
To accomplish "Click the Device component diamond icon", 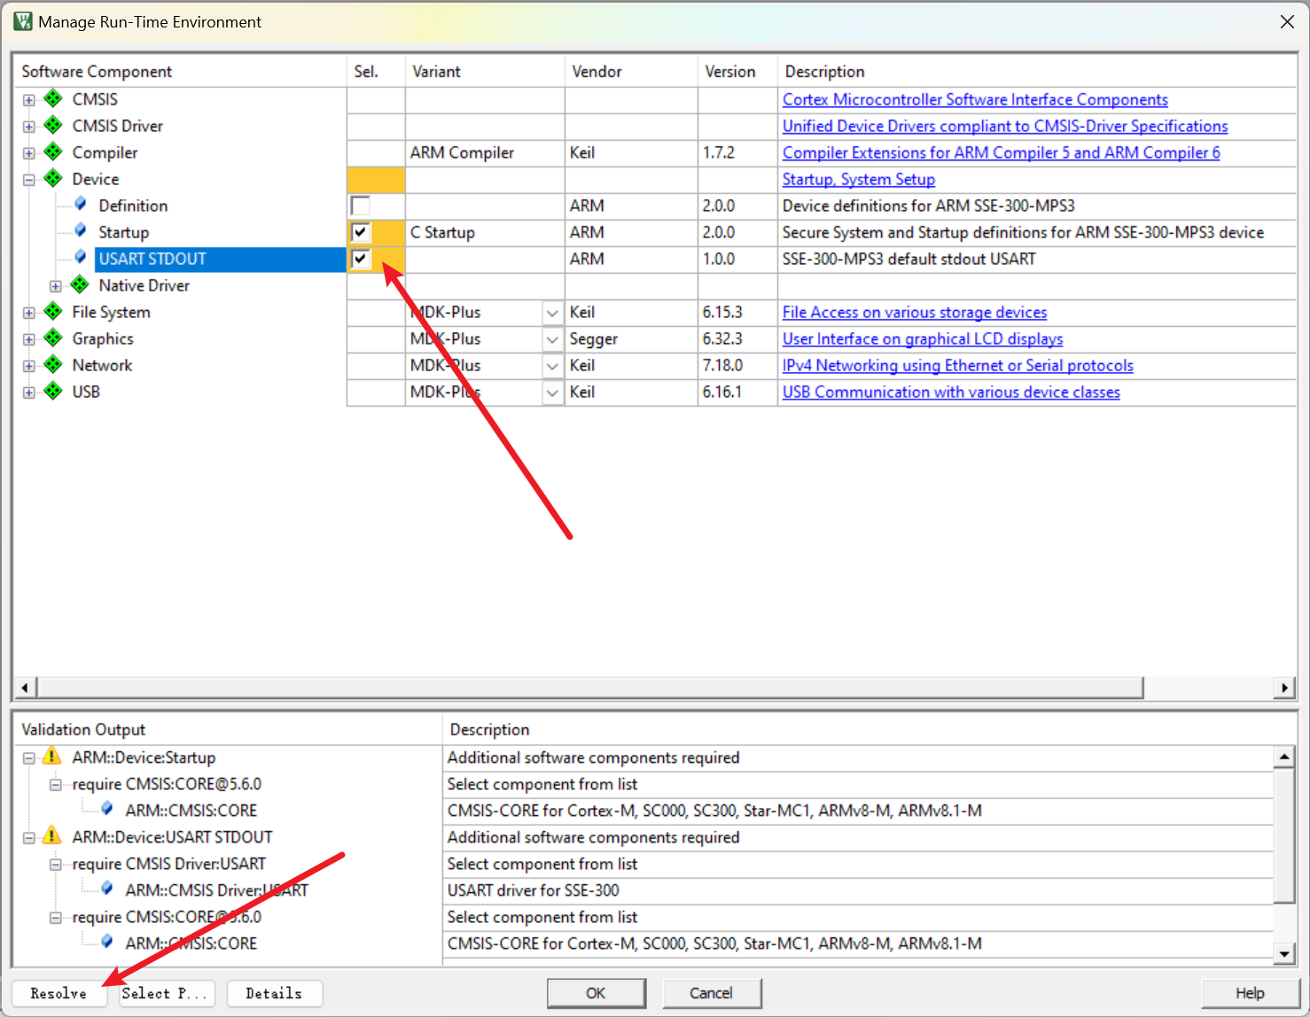I will coord(53,178).
